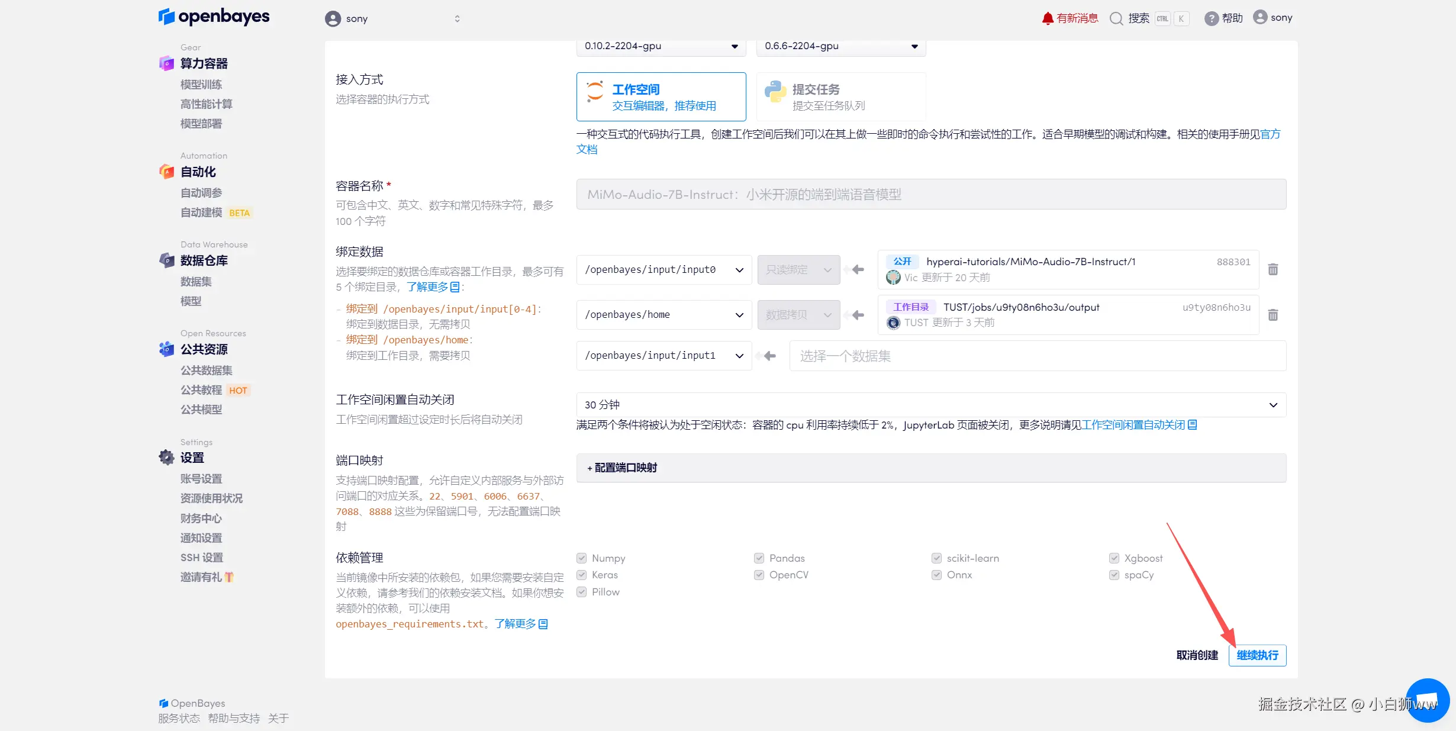The height and width of the screenshot is (731, 1456).
Task: Click the red notification bell icon
Action: point(1048,18)
